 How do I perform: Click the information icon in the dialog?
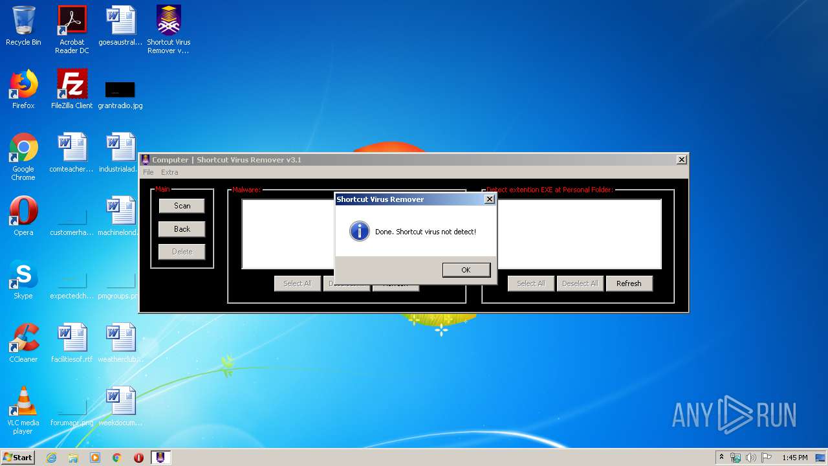(x=359, y=231)
